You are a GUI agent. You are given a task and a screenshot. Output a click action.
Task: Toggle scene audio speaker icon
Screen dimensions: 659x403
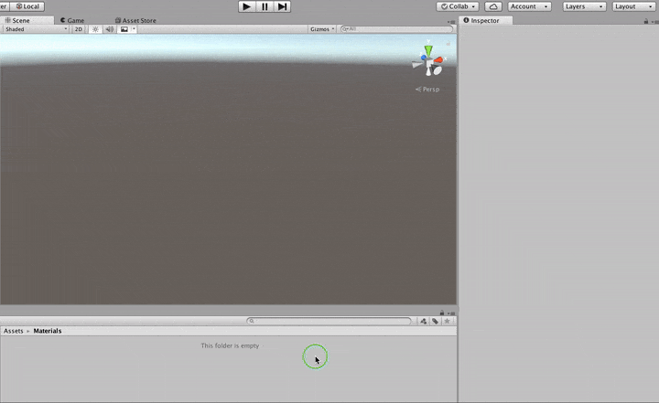(109, 29)
